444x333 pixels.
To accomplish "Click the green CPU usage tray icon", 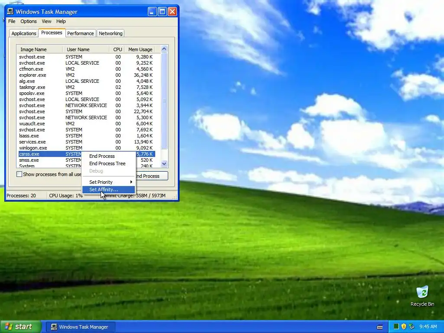I will click(396, 326).
